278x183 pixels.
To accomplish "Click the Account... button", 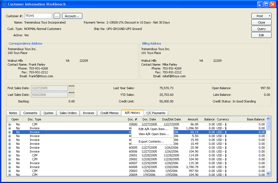I will (72, 16).
